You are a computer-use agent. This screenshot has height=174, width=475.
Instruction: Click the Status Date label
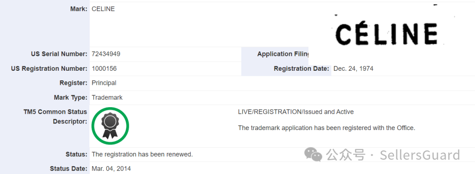click(x=69, y=169)
